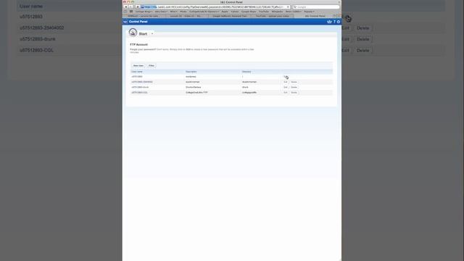
Task: Click the New User button
Action: (138, 65)
